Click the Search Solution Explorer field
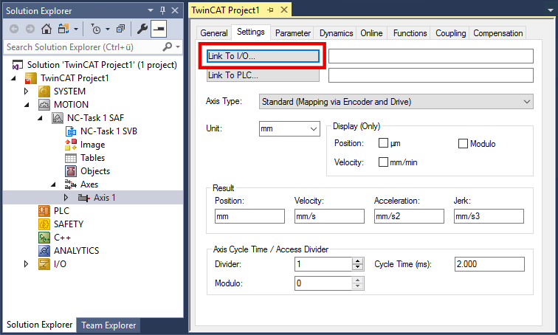Viewport: 558px width, 335px height. click(83, 47)
